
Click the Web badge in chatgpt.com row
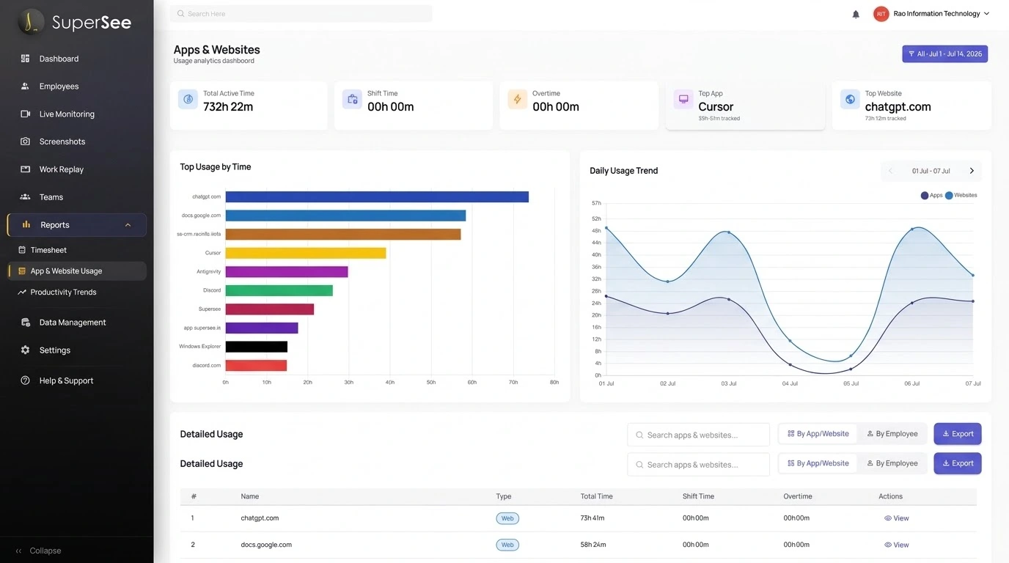tap(507, 518)
